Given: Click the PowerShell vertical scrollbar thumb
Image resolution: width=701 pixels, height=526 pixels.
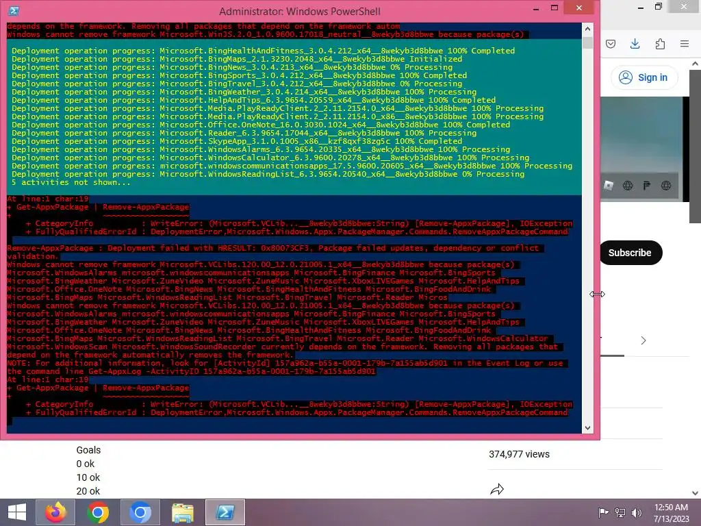Looking at the screenshot, I should pos(587,42).
